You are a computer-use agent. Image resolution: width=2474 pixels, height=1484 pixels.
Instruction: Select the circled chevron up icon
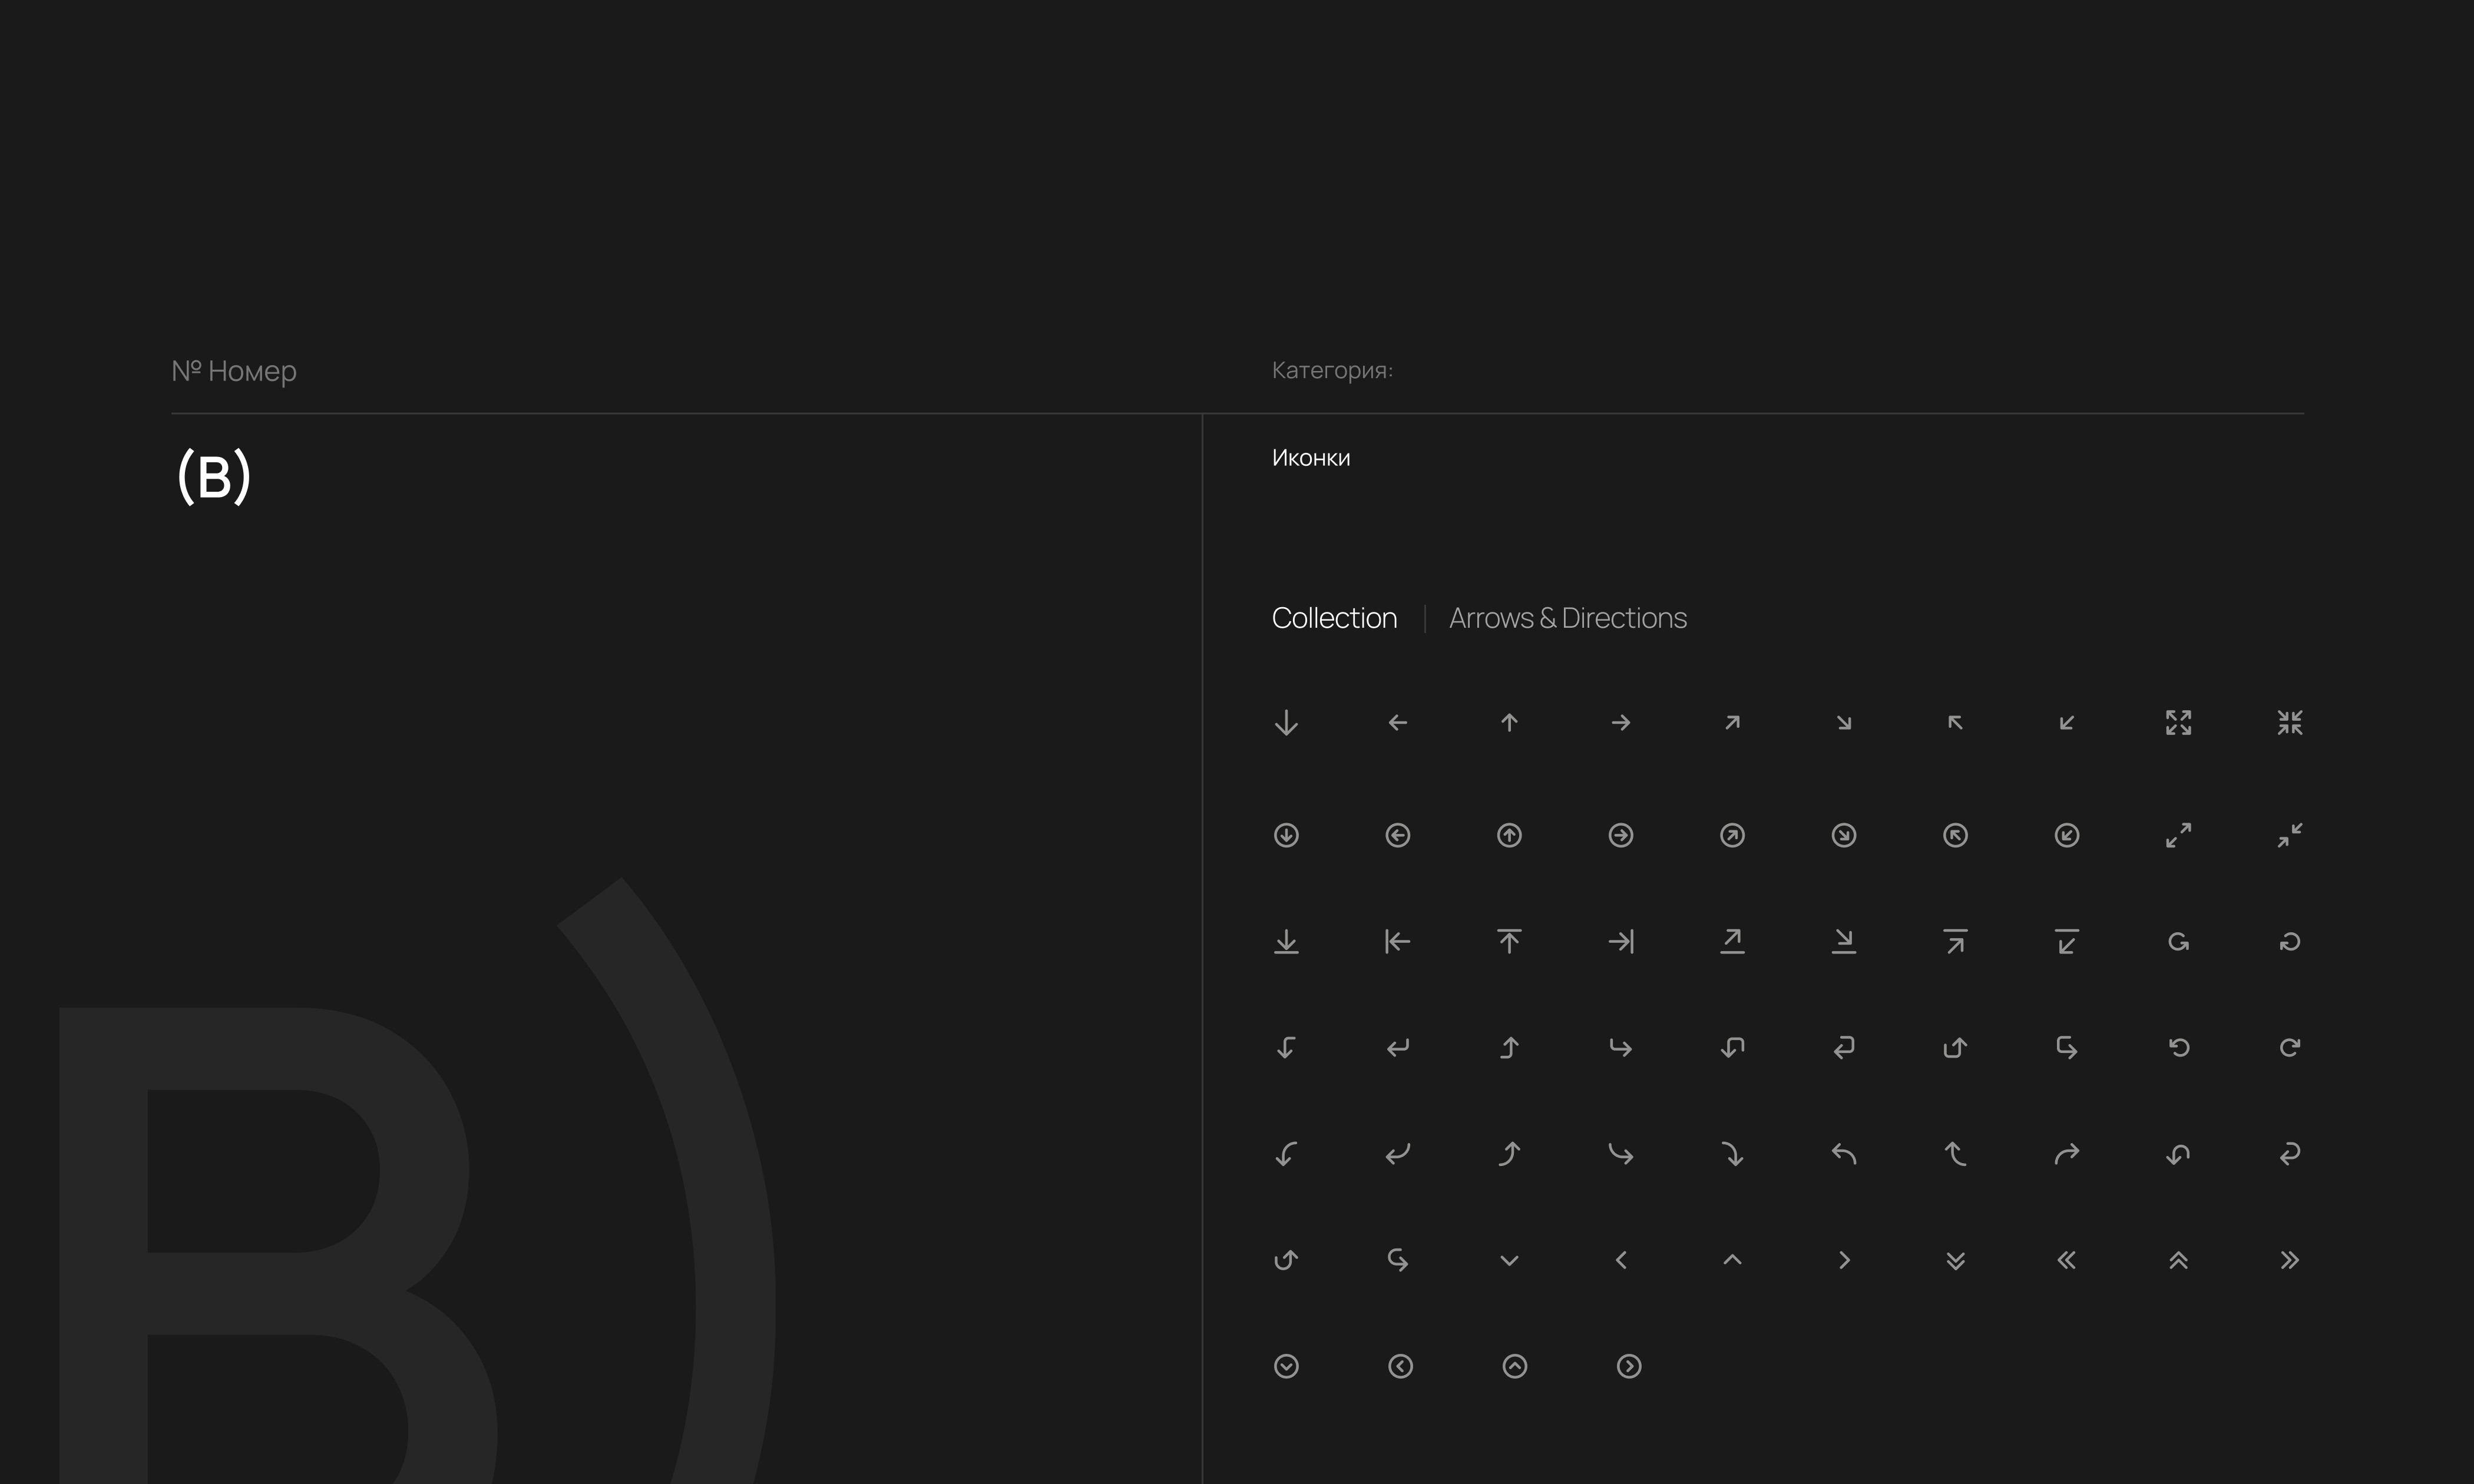[x=1514, y=1366]
